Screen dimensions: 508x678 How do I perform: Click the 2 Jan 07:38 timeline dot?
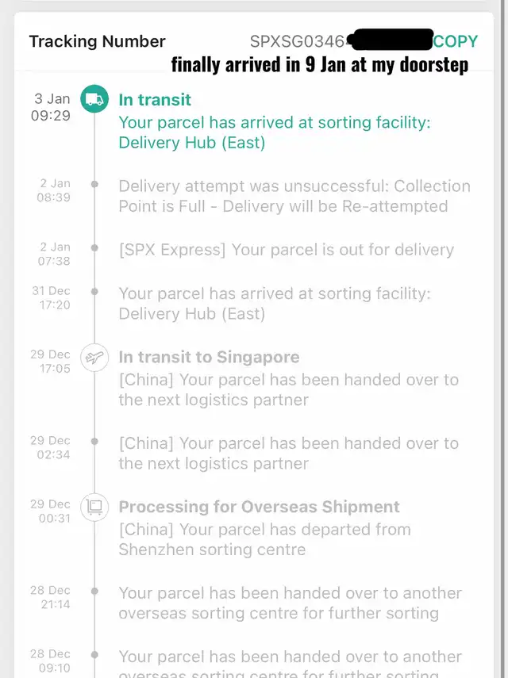pos(94,247)
